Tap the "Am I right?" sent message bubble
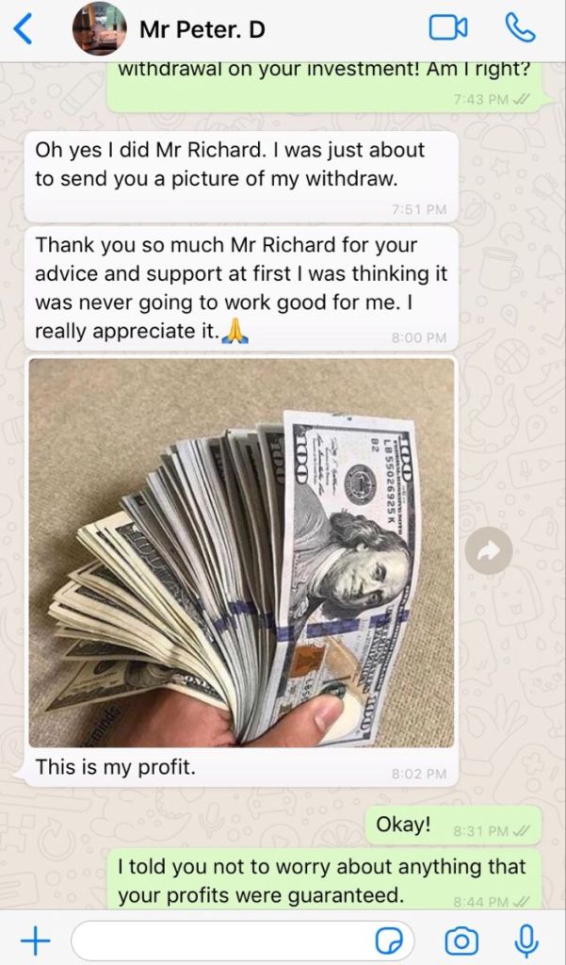 pyautogui.click(x=325, y=86)
